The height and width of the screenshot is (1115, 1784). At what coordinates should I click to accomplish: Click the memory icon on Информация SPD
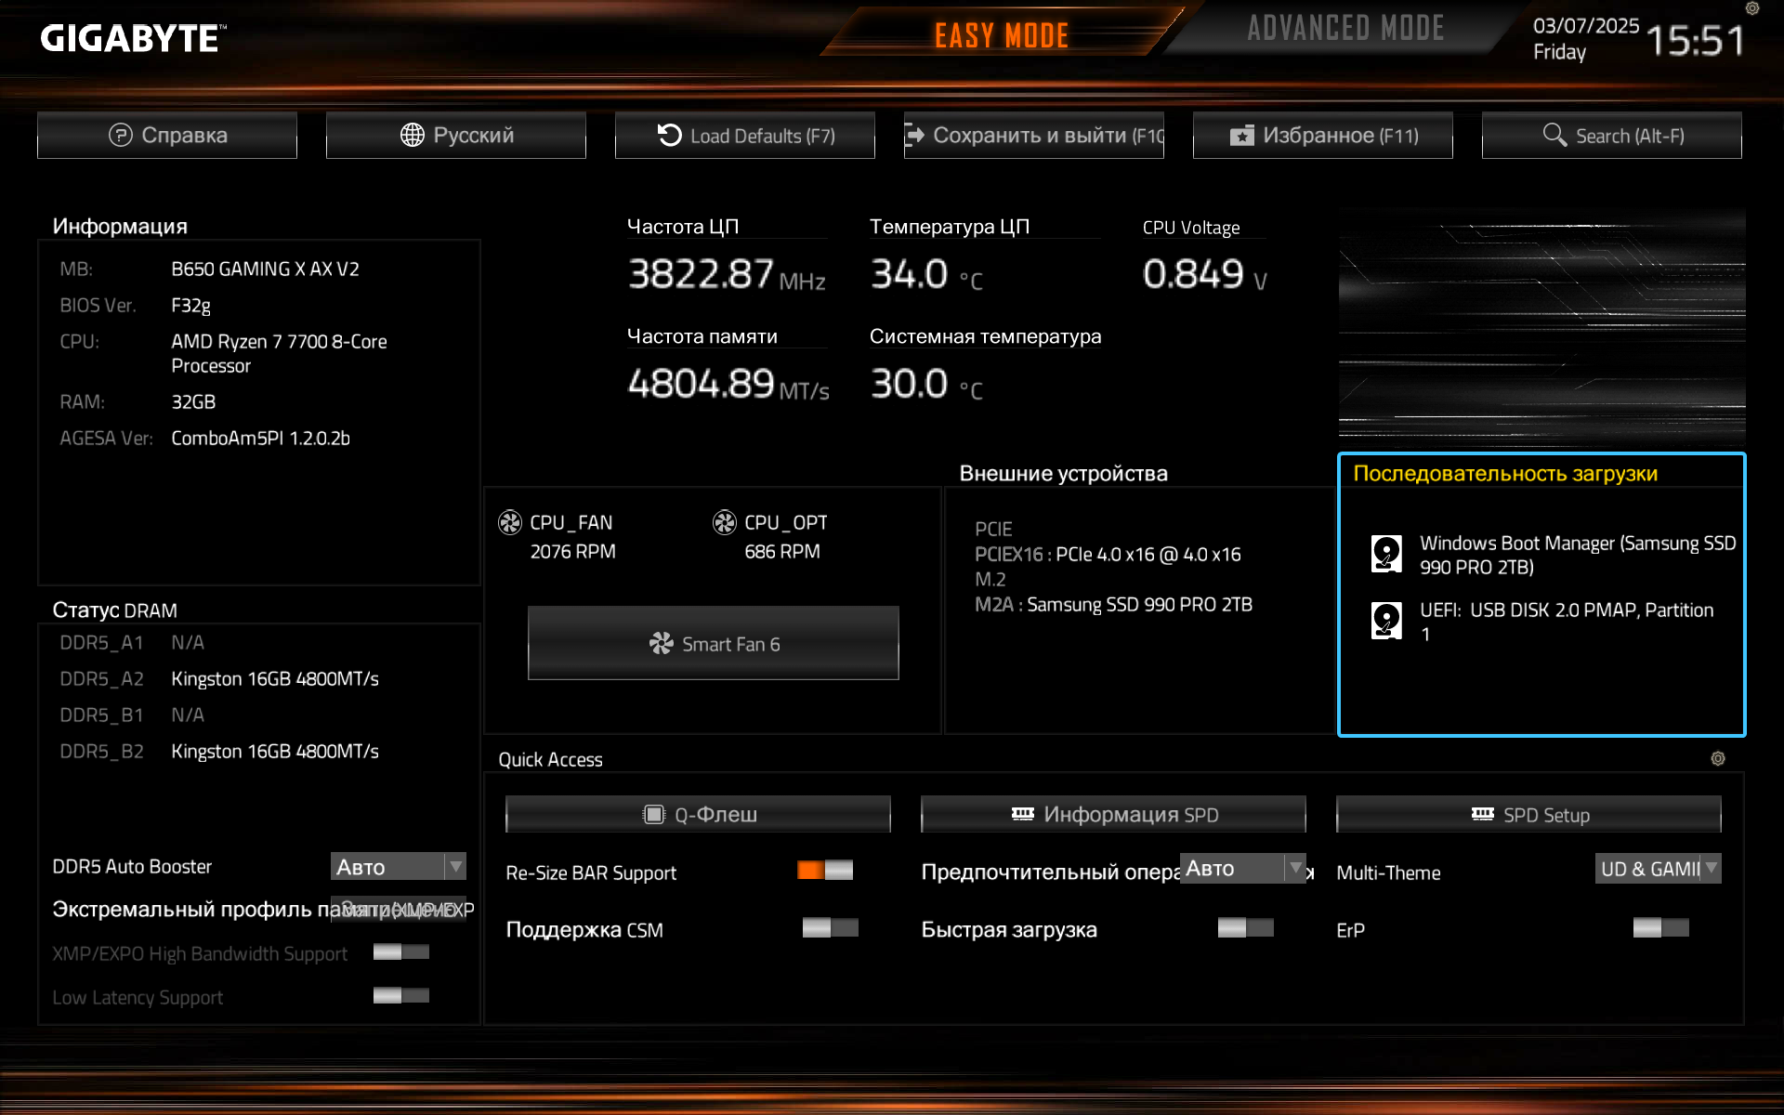coord(1023,814)
